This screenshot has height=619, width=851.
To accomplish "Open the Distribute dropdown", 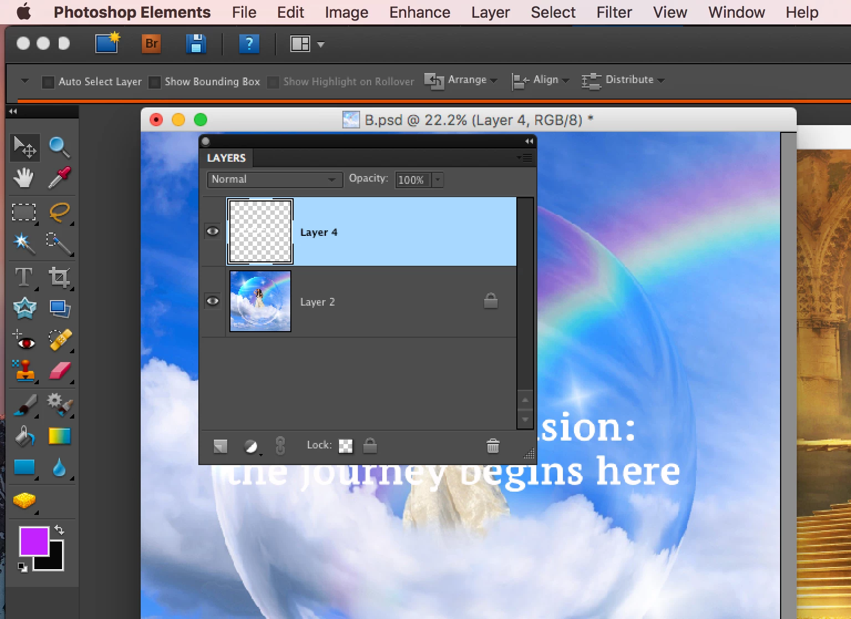I will [x=623, y=80].
